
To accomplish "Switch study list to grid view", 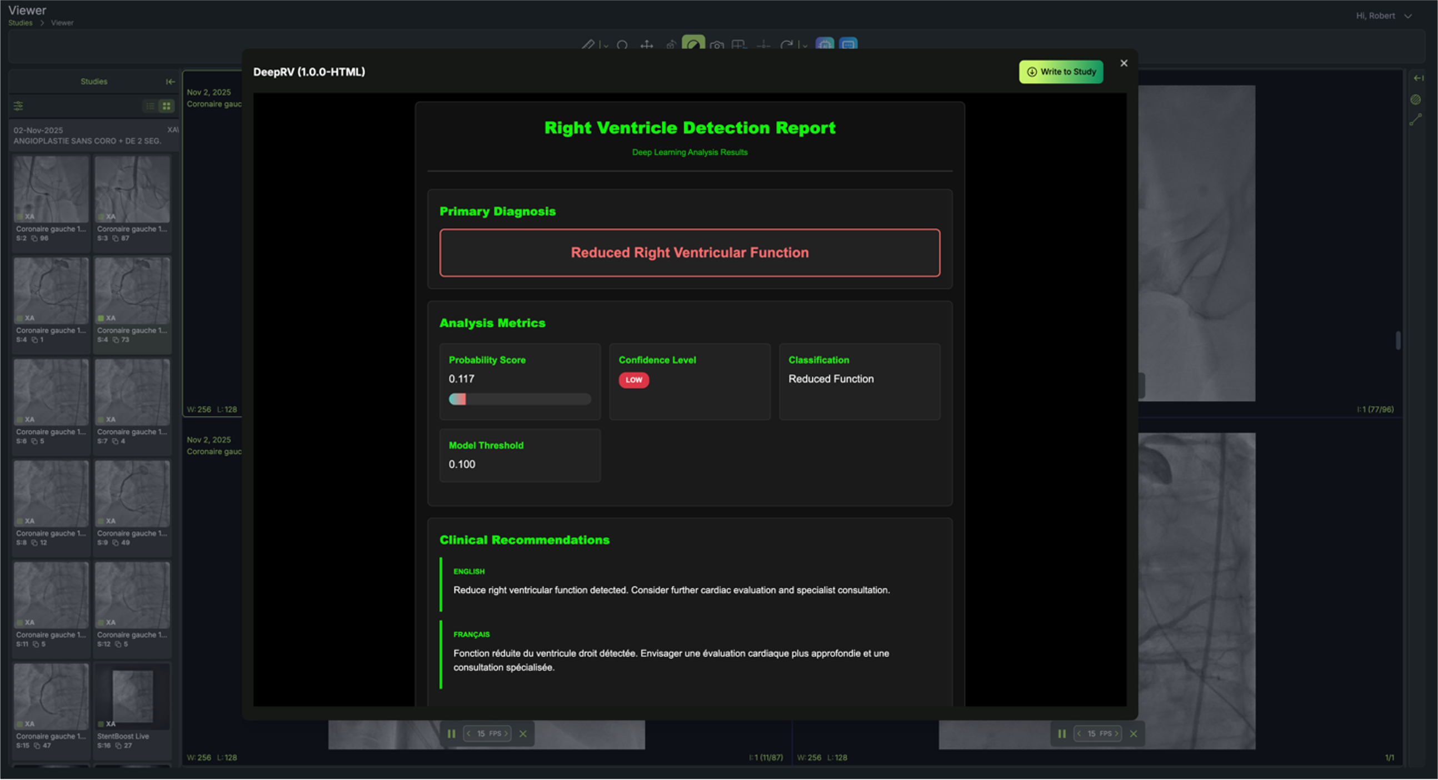I will 166,106.
